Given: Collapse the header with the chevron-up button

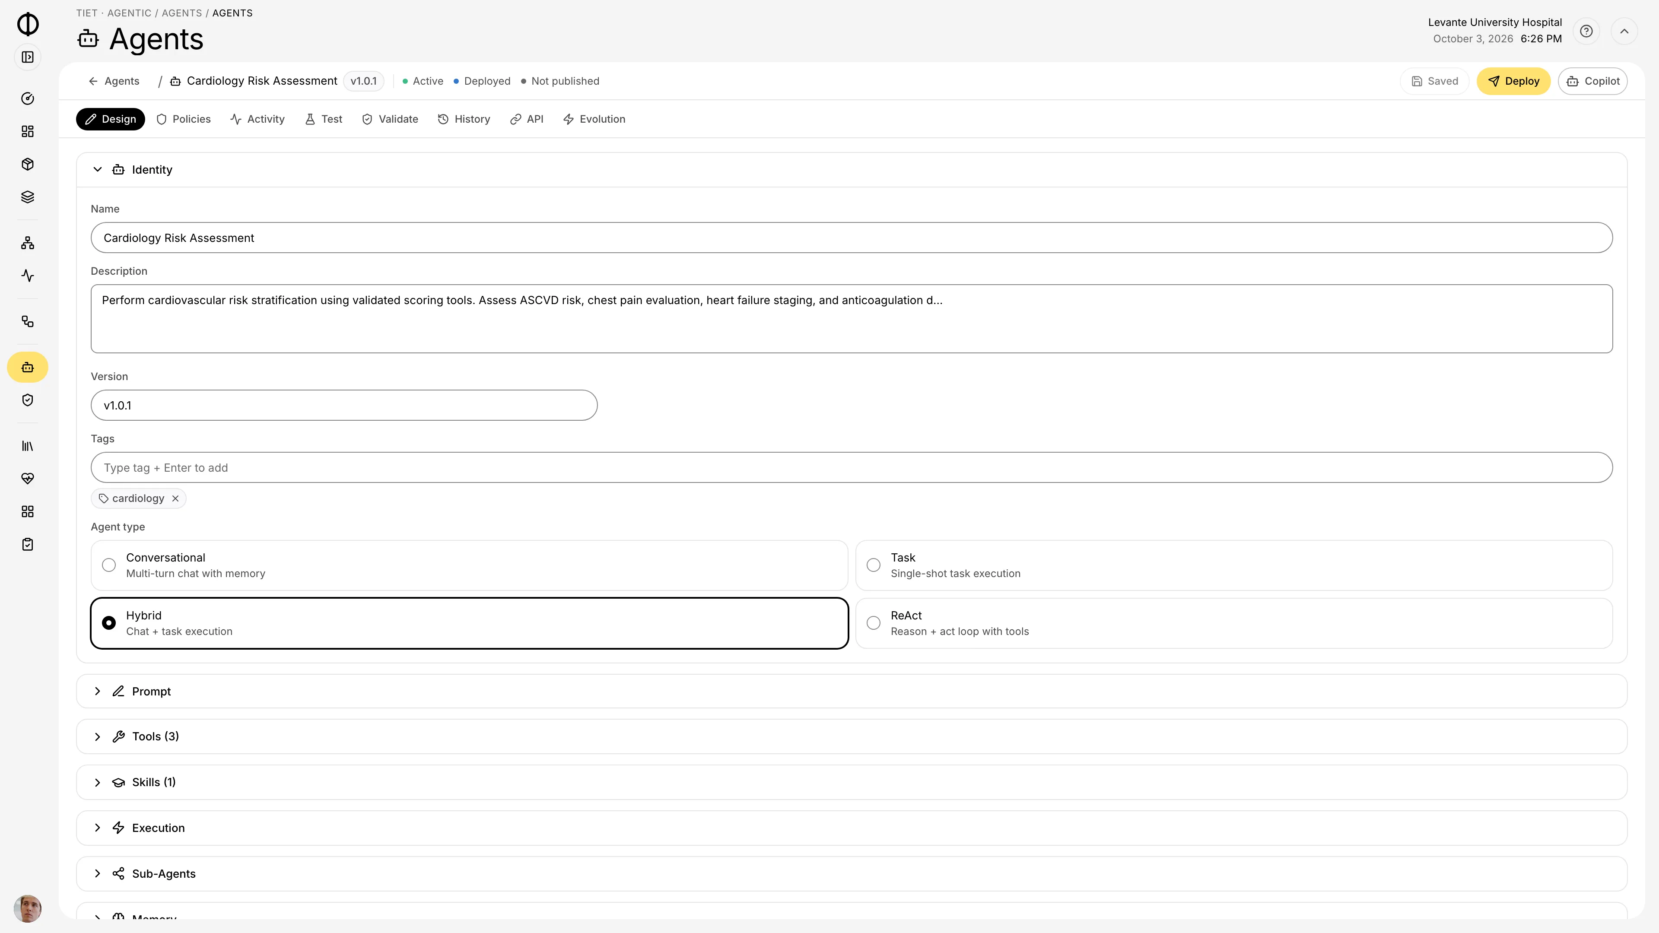Looking at the screenshot, I should pyautogui.click(x=1624, y=31).
